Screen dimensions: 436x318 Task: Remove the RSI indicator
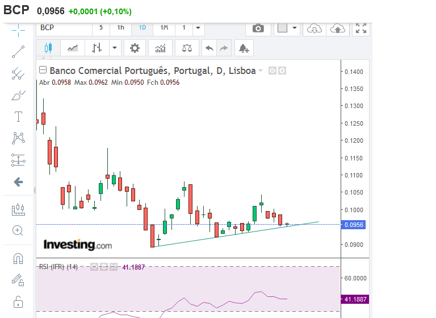click(x=114, y=267)
